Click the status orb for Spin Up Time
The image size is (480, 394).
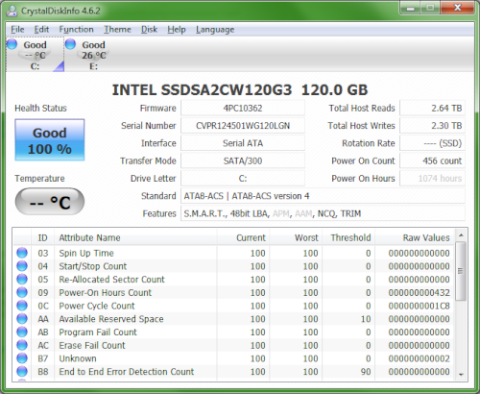click(22, 253)
